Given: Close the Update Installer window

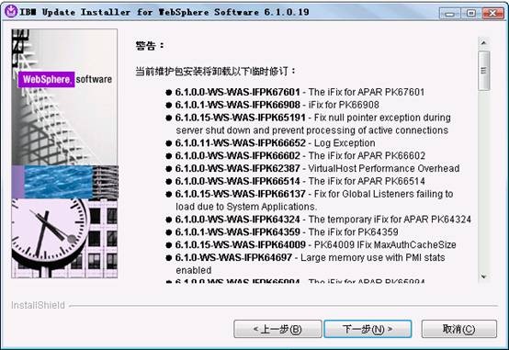Looking at the screenshot, I should coord(492,13).
